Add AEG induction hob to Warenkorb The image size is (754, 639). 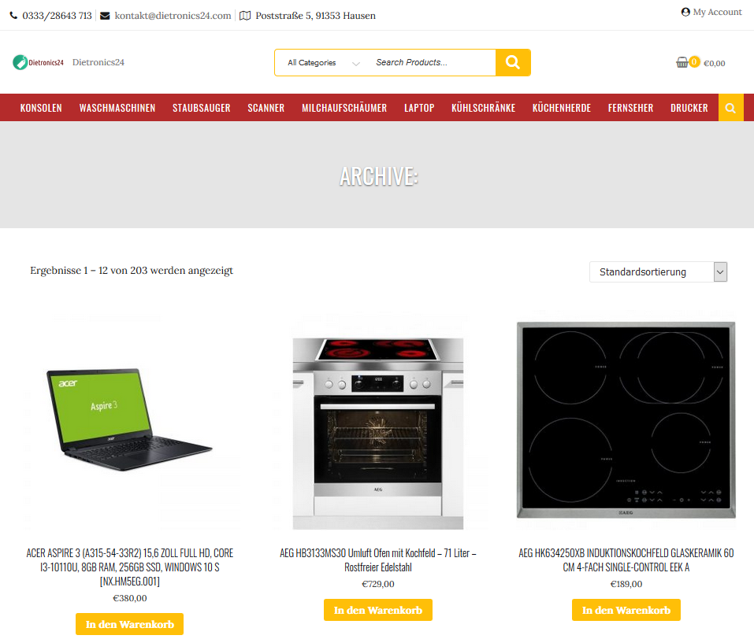626,610
